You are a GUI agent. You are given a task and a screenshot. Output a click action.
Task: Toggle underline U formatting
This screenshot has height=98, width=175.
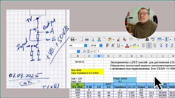point(118,45)
